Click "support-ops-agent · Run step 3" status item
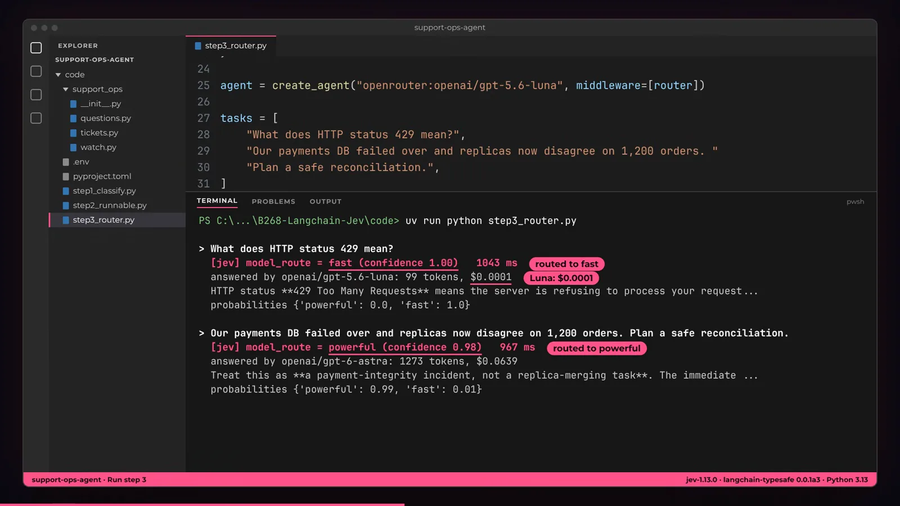Screen dimensions: 900x506 (89, 480)
